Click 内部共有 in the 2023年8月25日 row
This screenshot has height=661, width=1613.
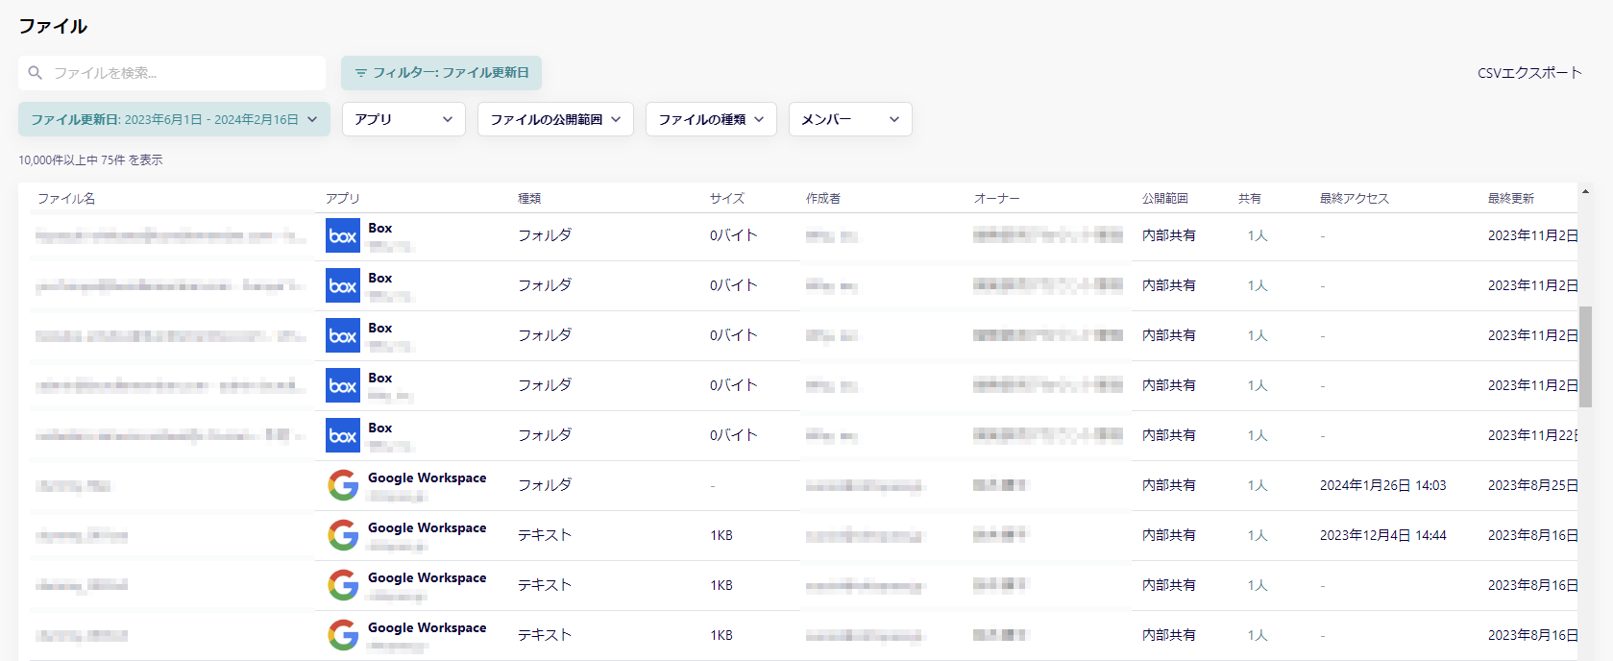(1168, 485)
